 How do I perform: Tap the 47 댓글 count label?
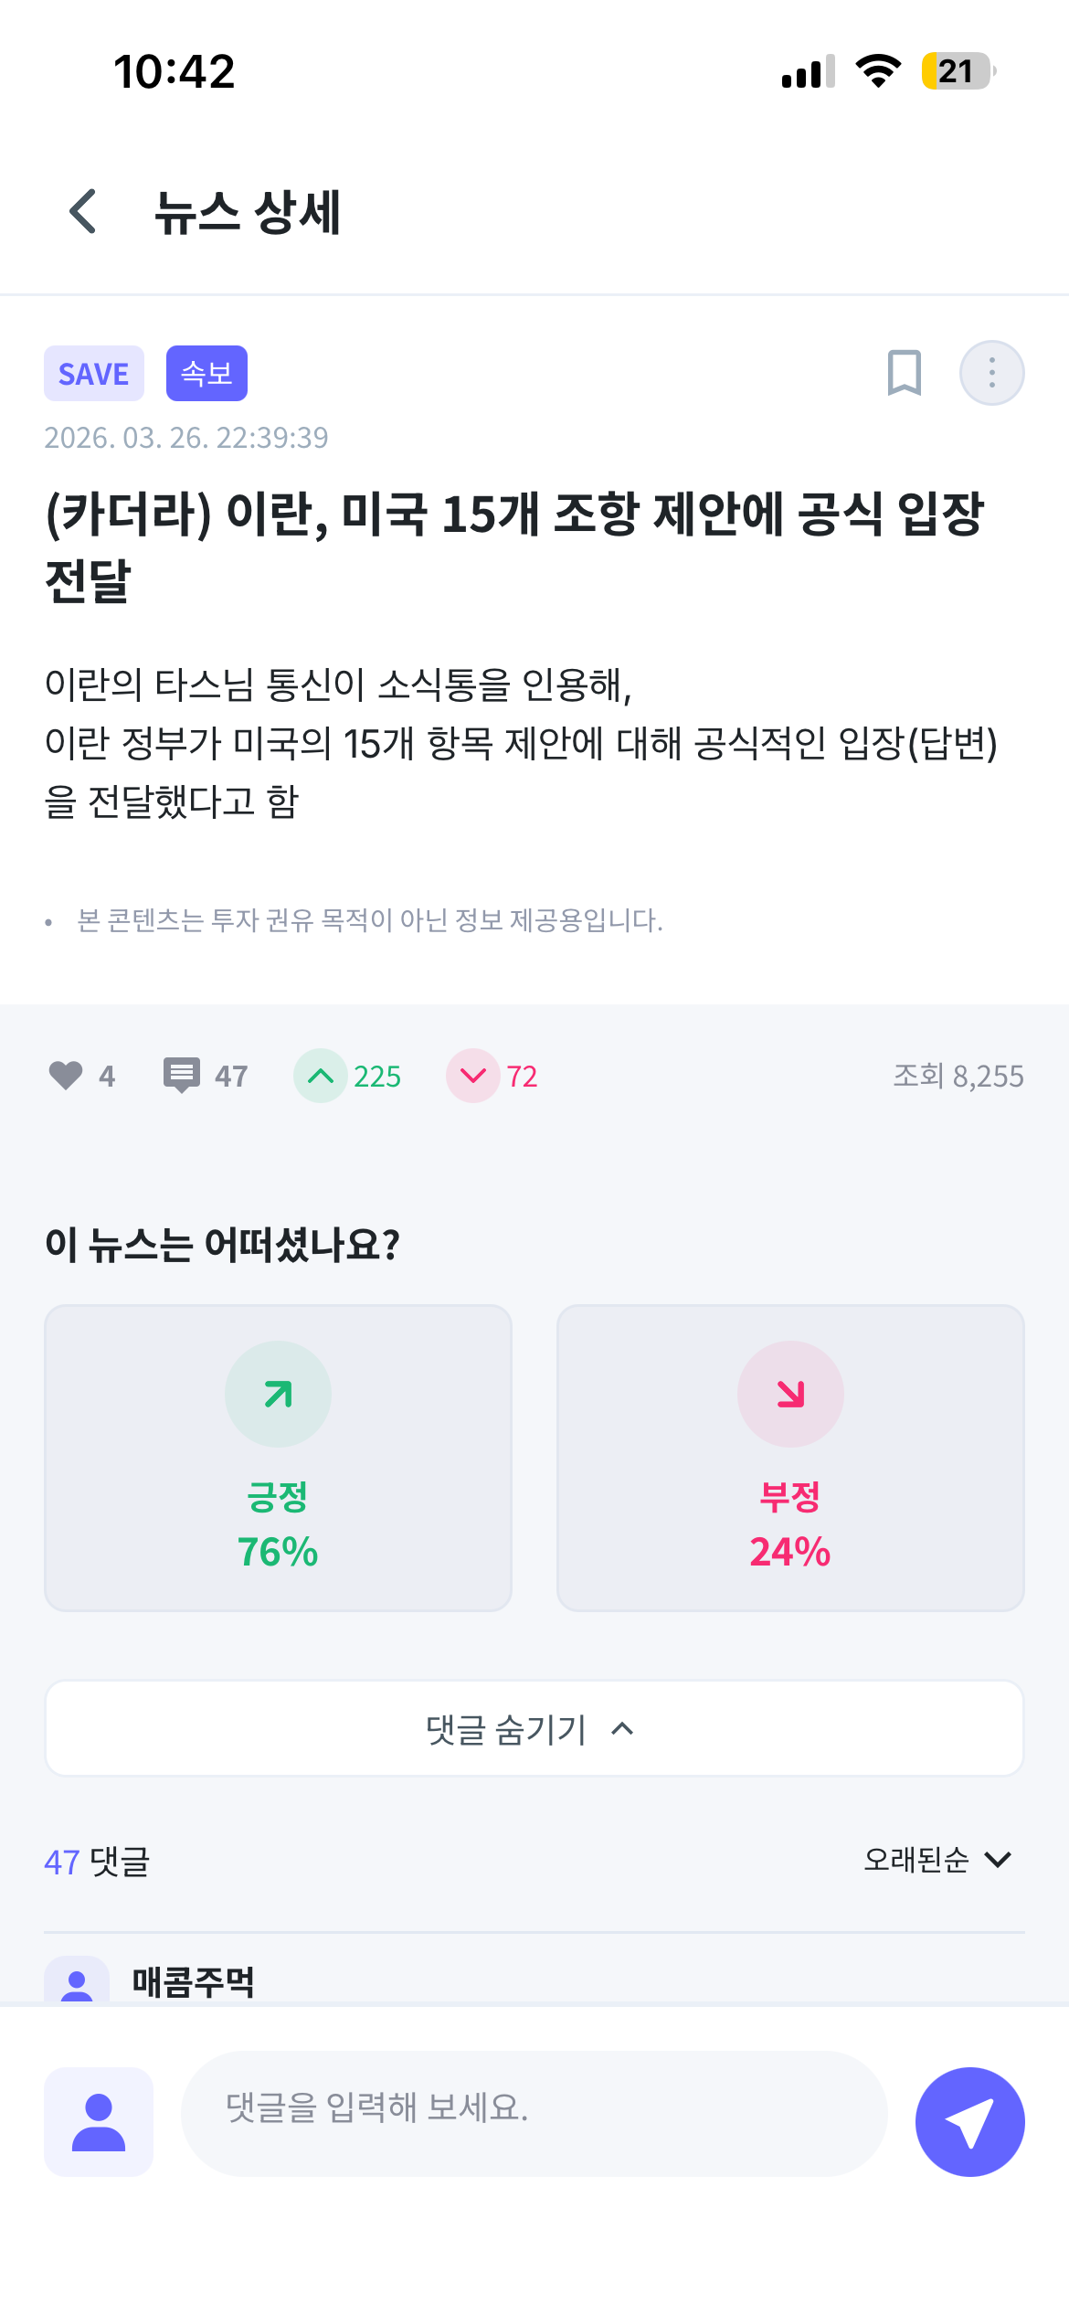(x=97, y=1862)
